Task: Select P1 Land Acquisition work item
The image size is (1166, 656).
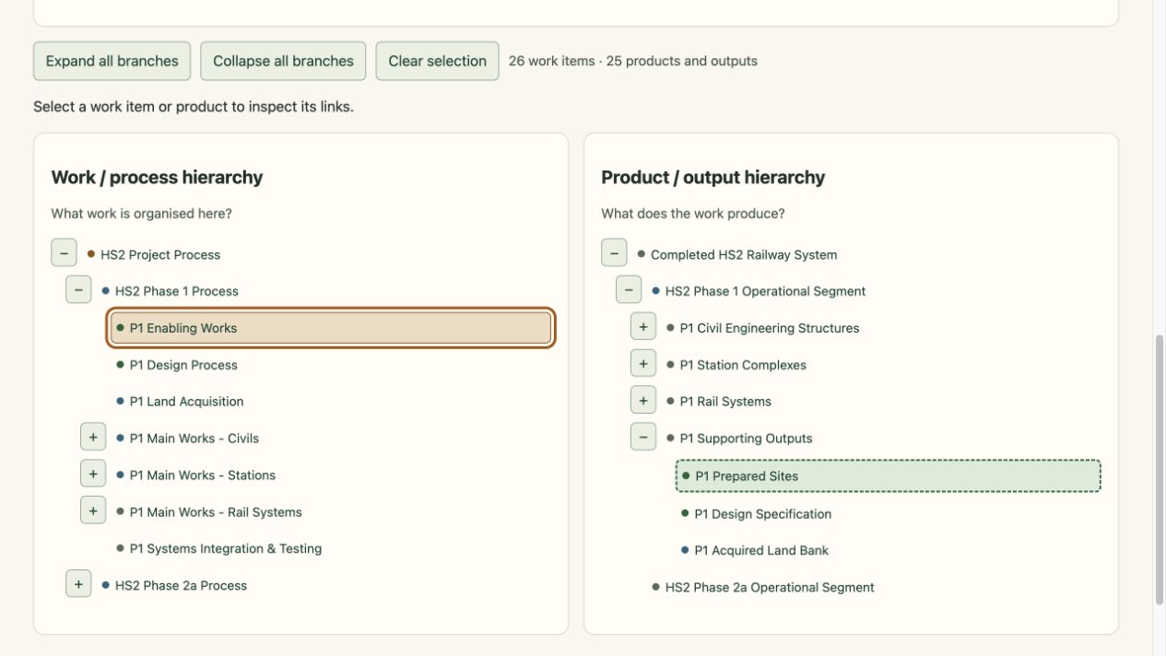Action: click(x=186, y=402)
